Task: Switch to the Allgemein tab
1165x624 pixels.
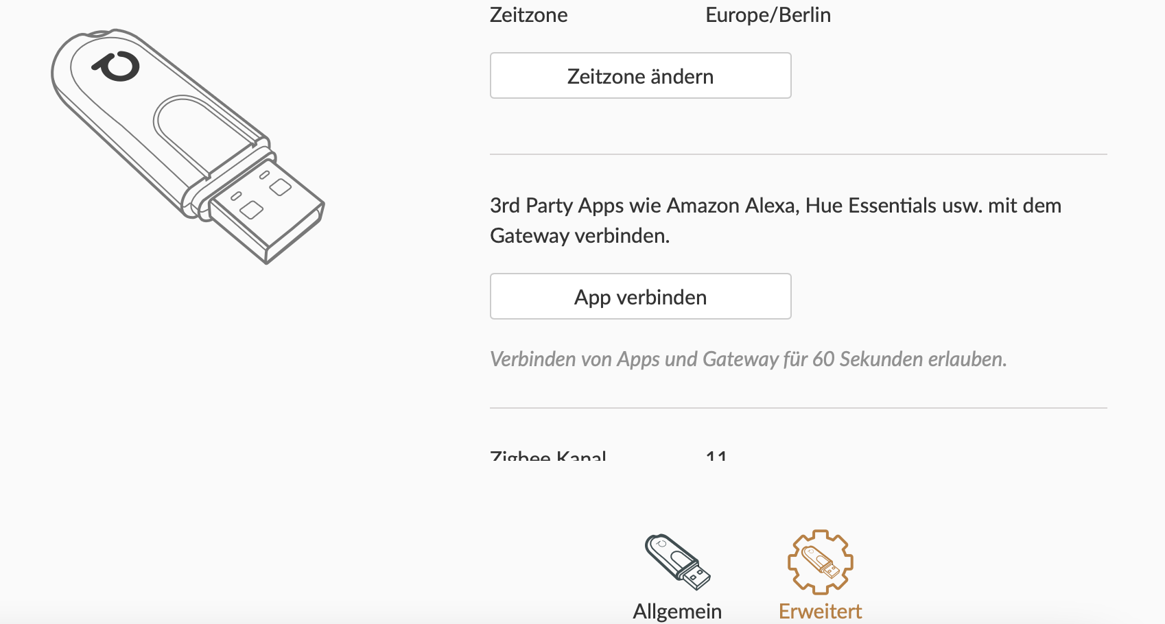Action: (676, 610)
